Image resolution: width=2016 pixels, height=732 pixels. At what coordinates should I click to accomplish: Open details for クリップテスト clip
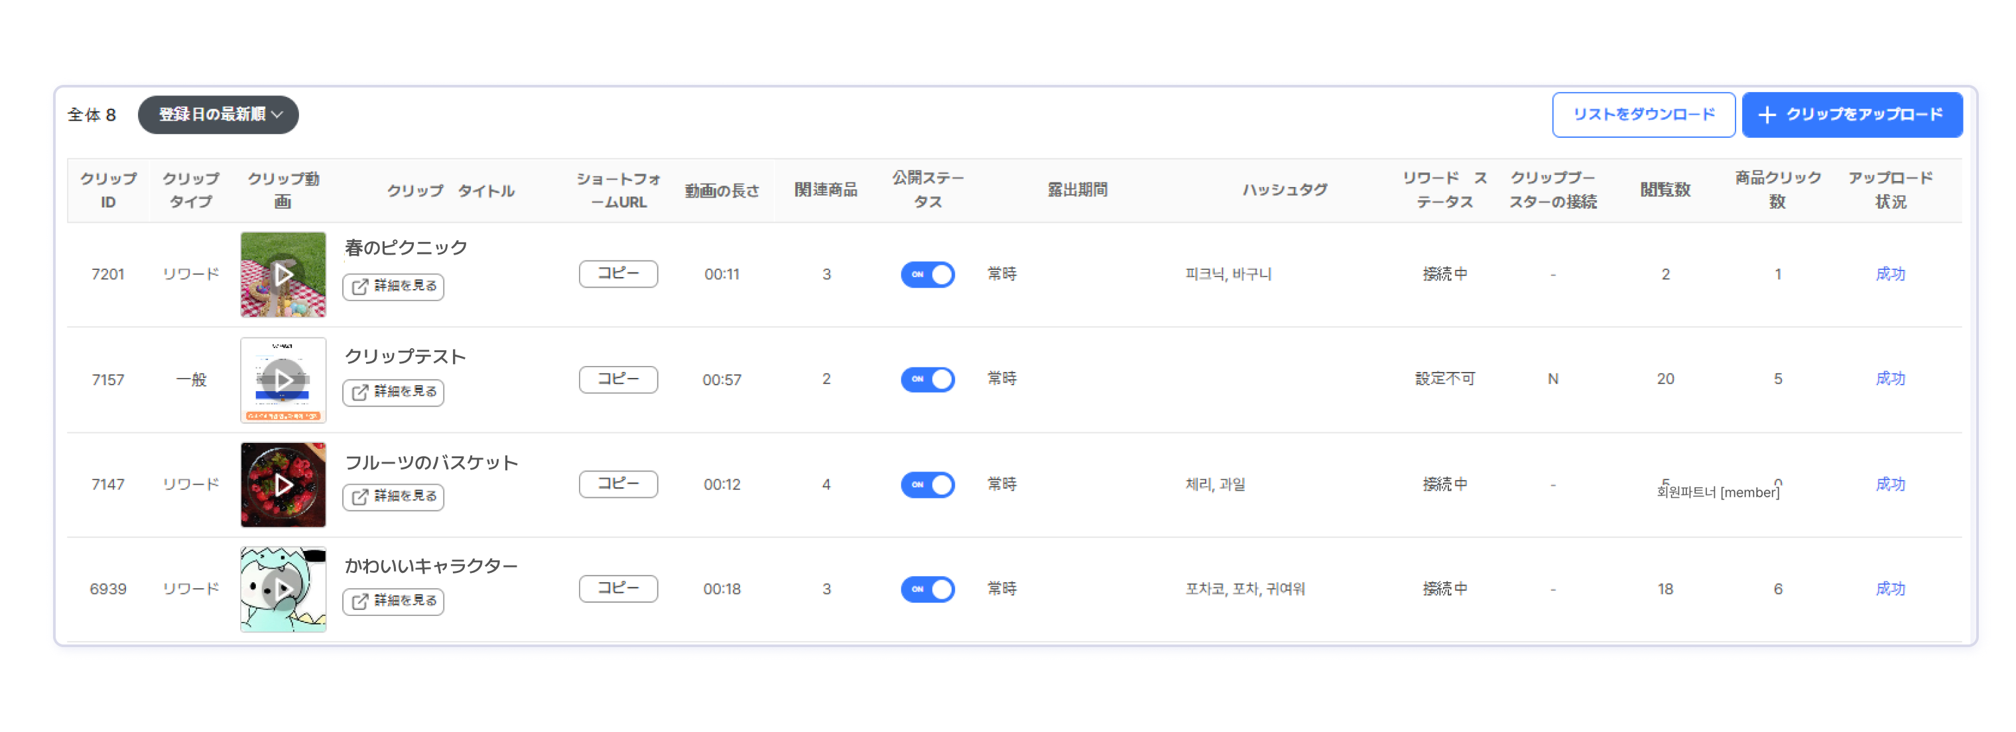[393, 391]
